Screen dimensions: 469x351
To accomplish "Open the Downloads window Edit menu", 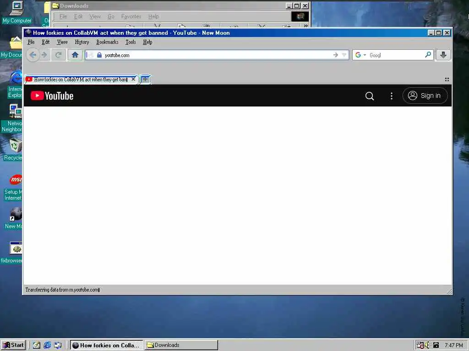I will point(78,16).
